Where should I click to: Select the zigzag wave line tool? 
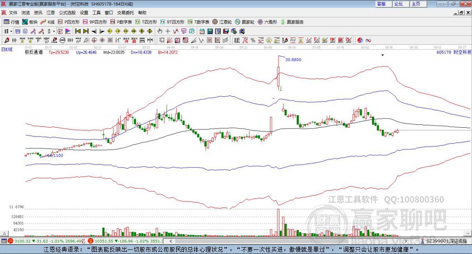201,40
